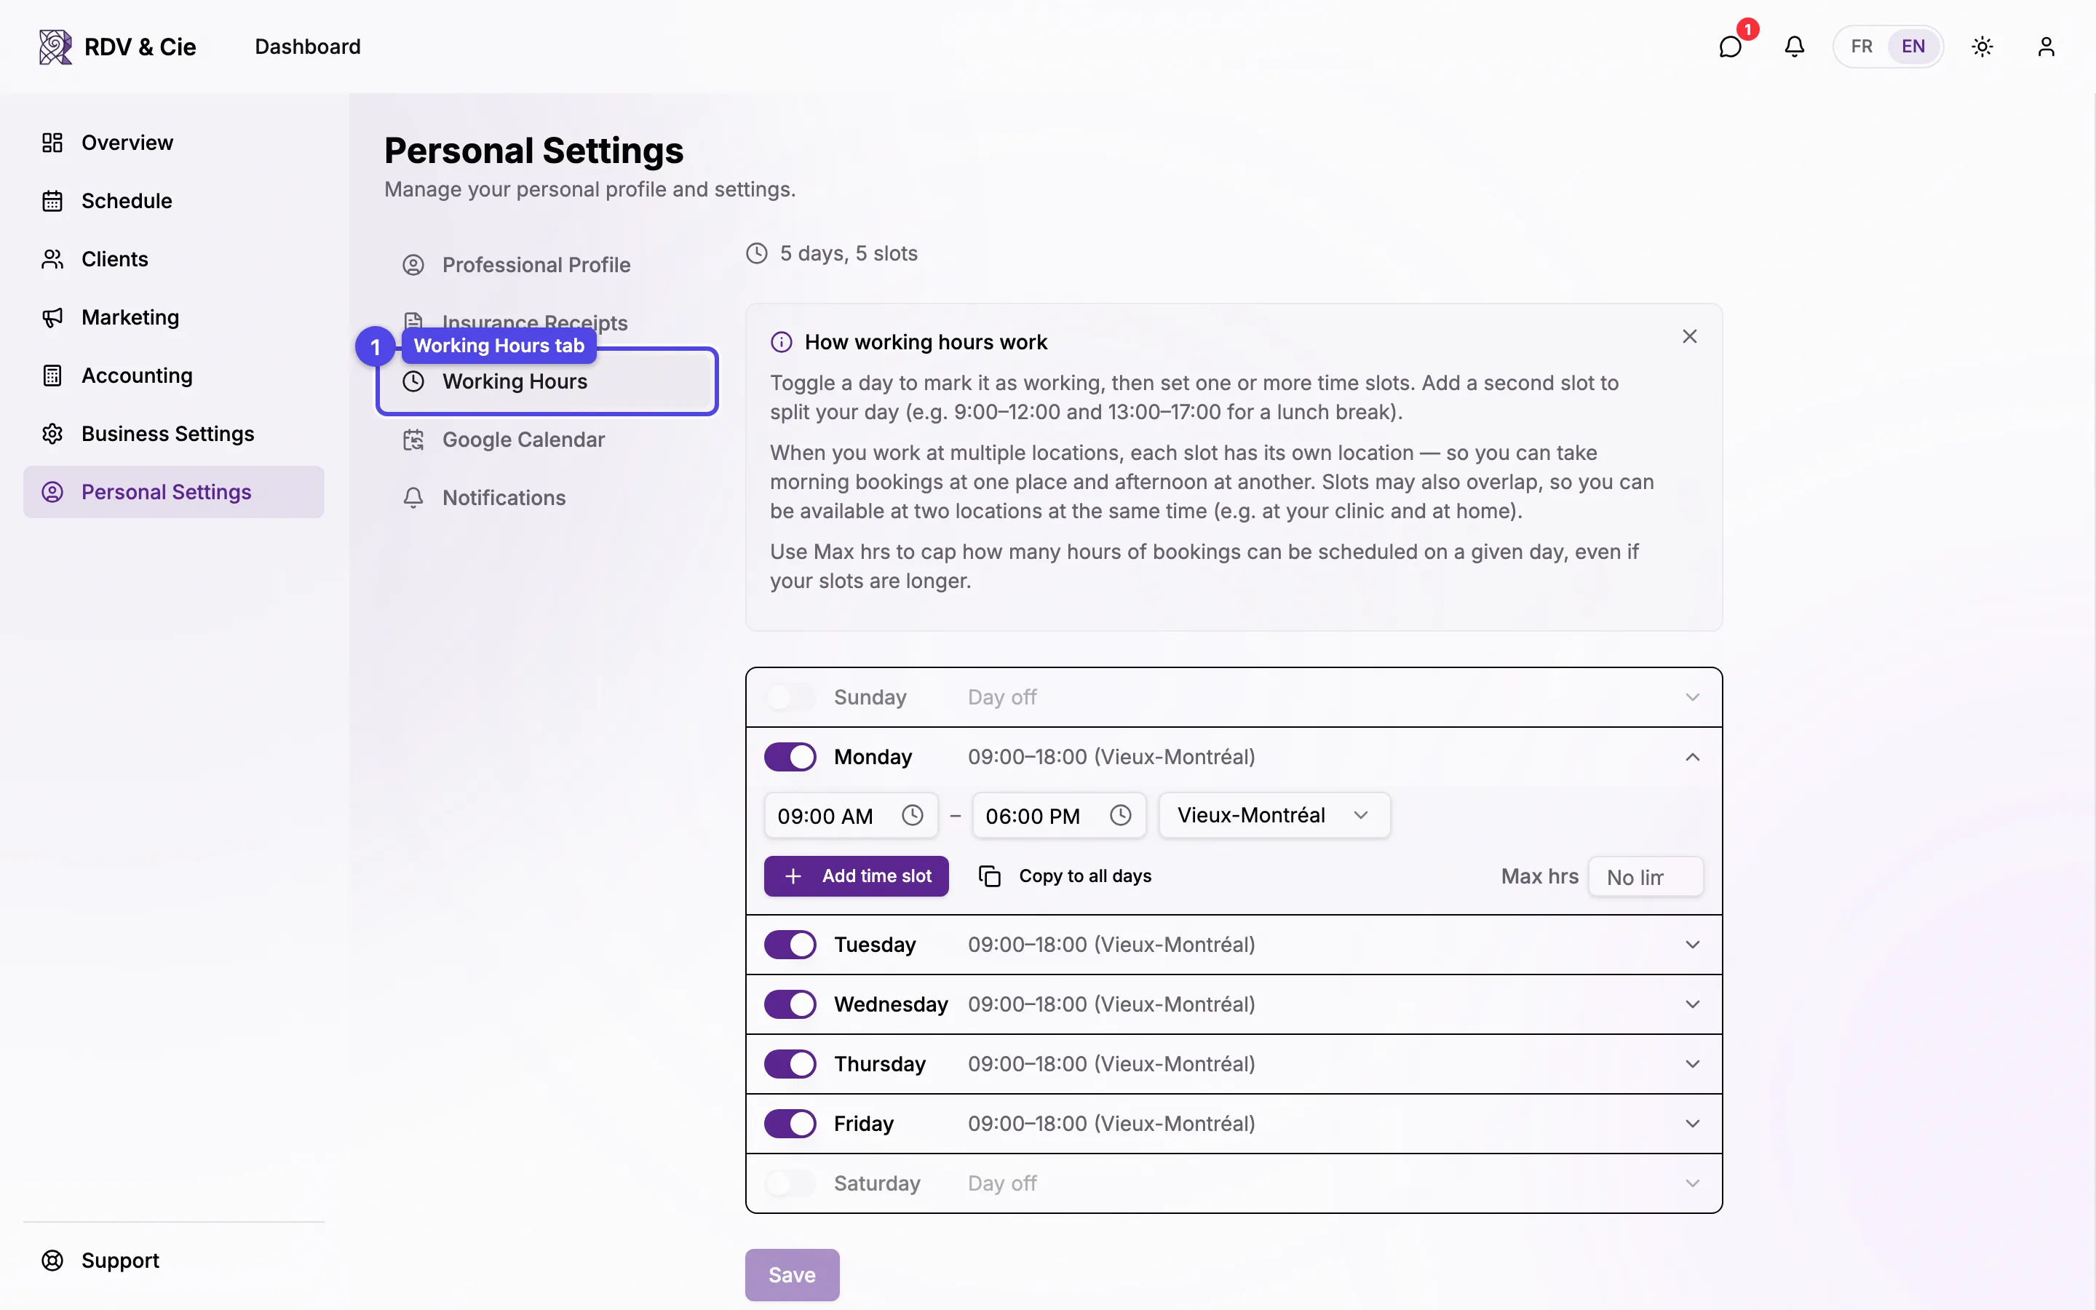Click the Schedule calendar icon
Screen dimensions: 2096x1310
click(53, 201)
